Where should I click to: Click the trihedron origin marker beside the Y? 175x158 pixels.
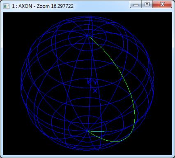coord(89,81)
